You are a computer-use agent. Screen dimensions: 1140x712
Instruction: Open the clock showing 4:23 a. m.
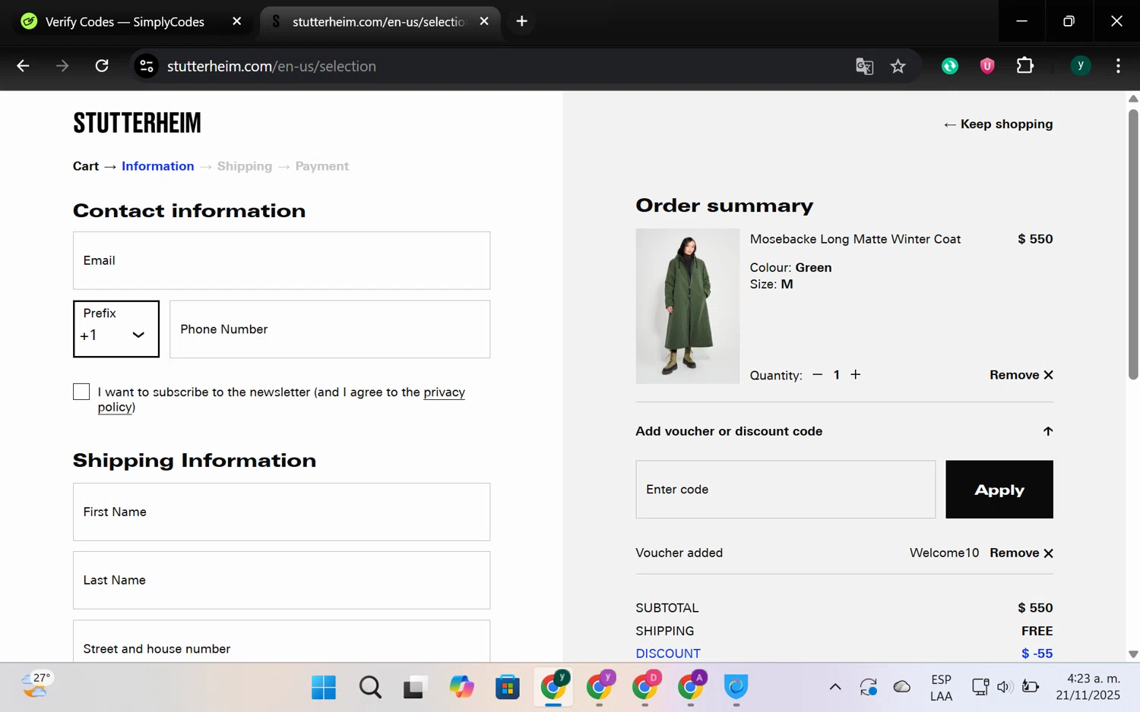click(x=1088, y=687)
